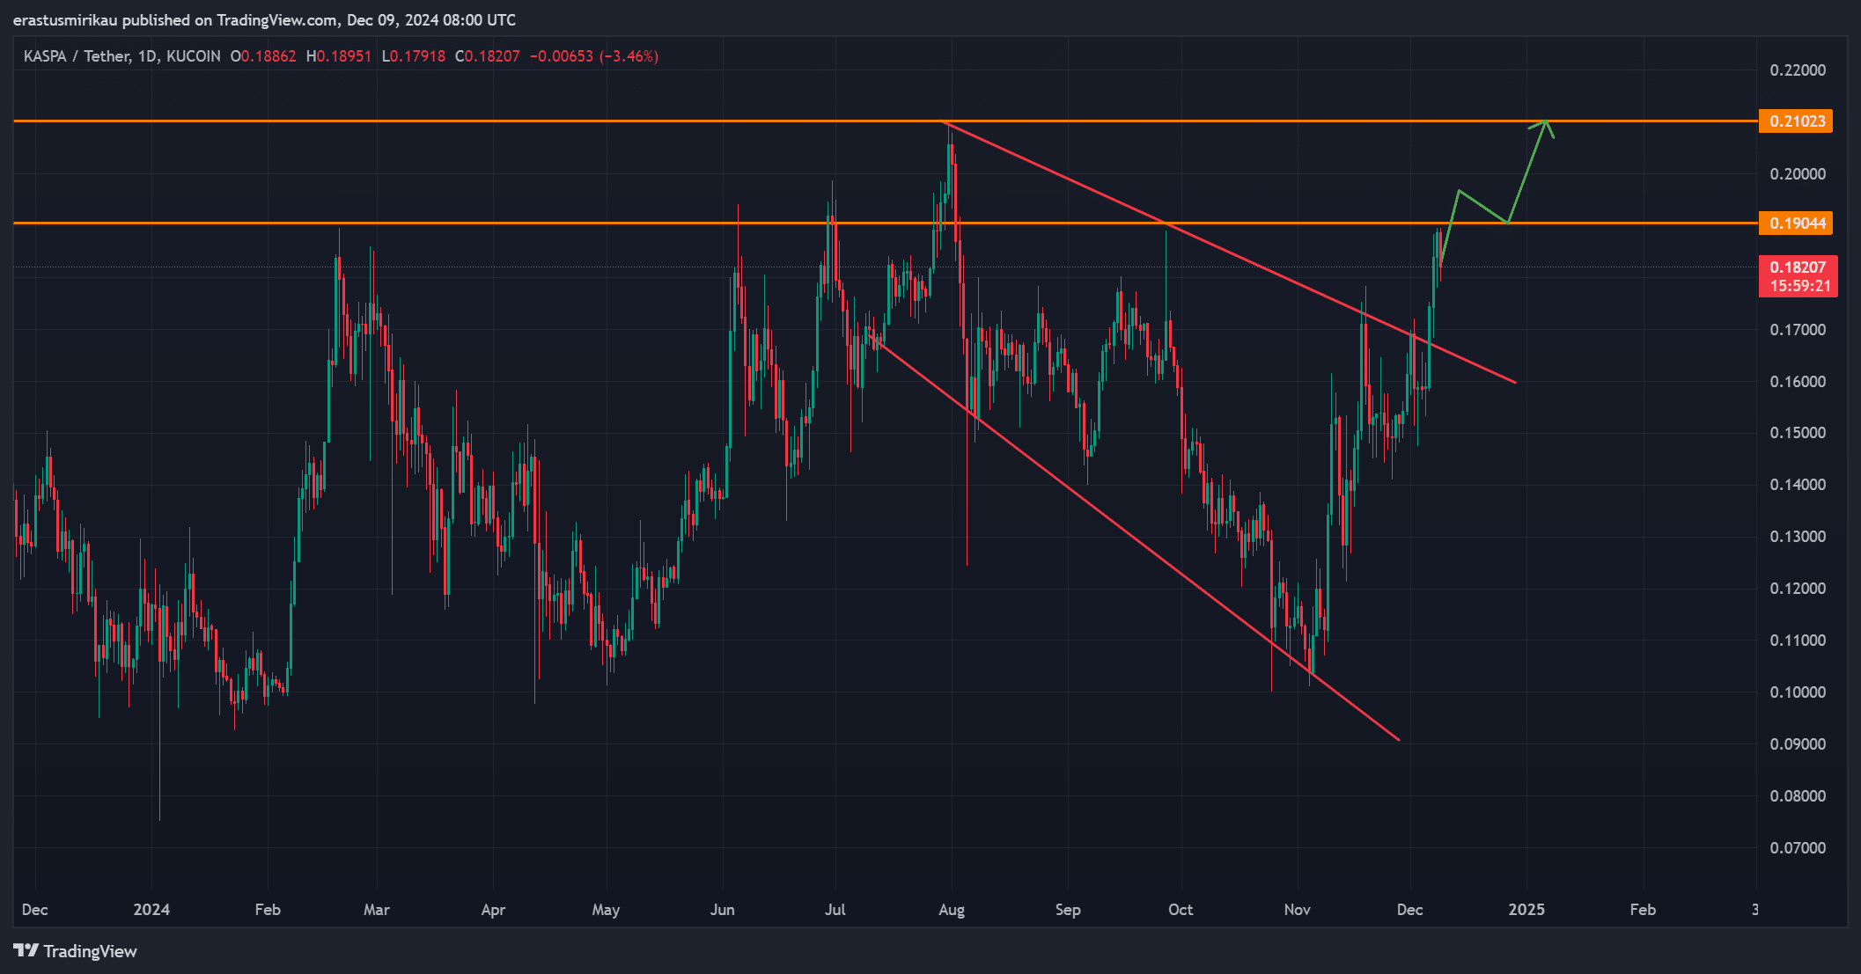Click the close value C0.18207
Screen dimensions: 1861x974
pyautogui.click(x=488, y=56)
